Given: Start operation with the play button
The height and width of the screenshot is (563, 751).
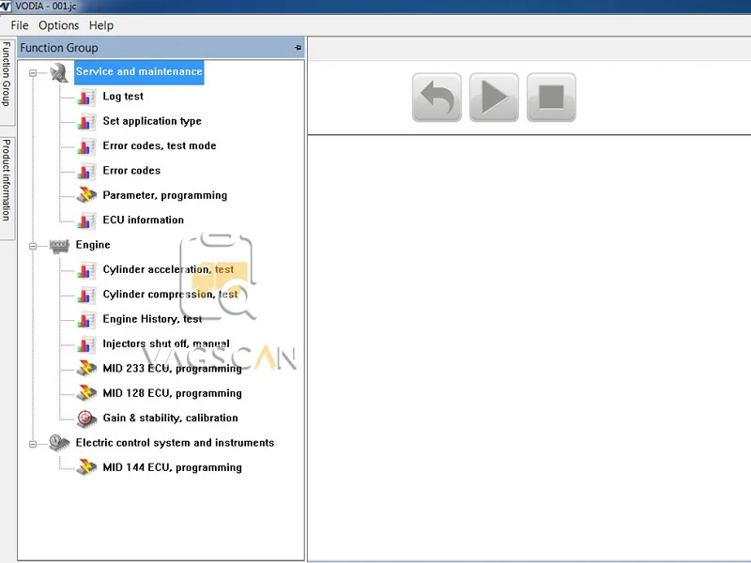Looking at the screenshot, I should pyautogui.click(x=494, y=98).
